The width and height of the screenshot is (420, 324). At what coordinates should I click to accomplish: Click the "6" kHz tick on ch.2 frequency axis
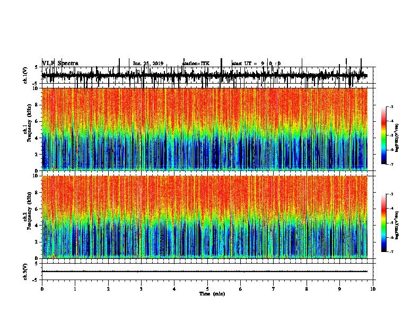coord(37,209)
